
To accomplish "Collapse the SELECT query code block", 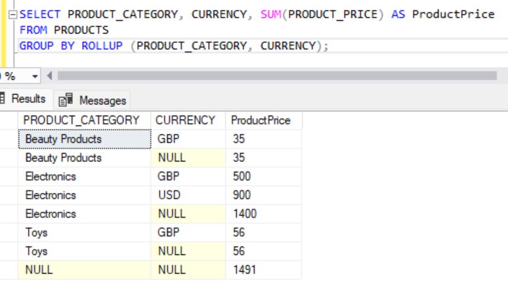I will (x=13, y=14).
